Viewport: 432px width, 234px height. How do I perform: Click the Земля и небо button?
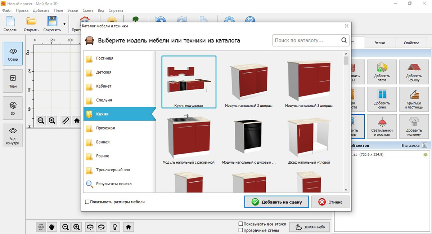[310, 227]
